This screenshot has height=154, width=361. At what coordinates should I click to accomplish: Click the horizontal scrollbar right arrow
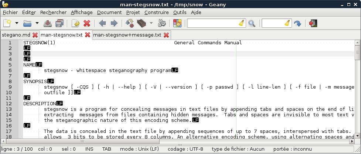tap(352, 141)
